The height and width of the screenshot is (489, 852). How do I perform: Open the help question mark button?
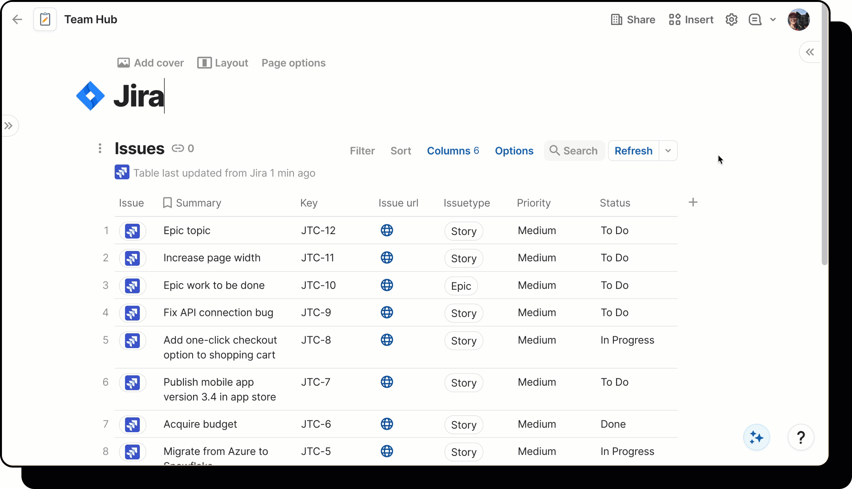[801, 437]
